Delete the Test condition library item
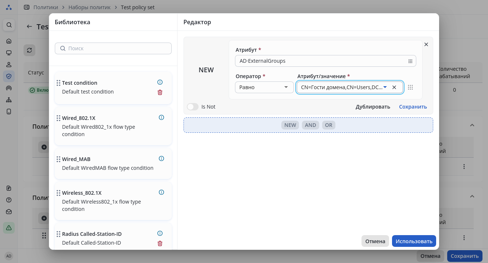The image size is (488, 263). (160, 92)
